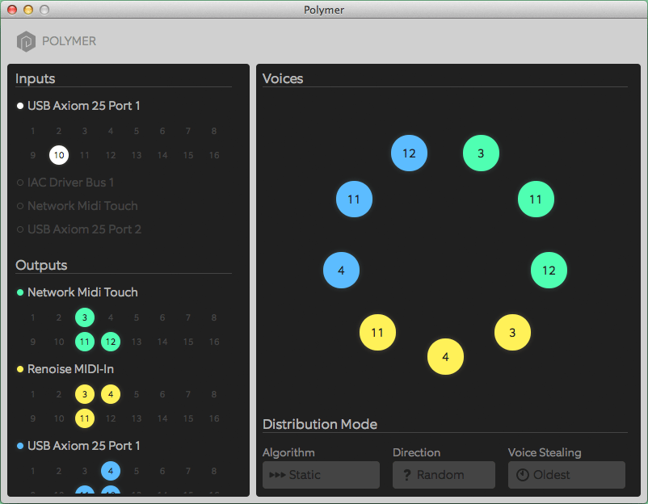Open the Voice Stealing dropdown showing Oldest
Screen dimensions: 648x504
(566, 475)
